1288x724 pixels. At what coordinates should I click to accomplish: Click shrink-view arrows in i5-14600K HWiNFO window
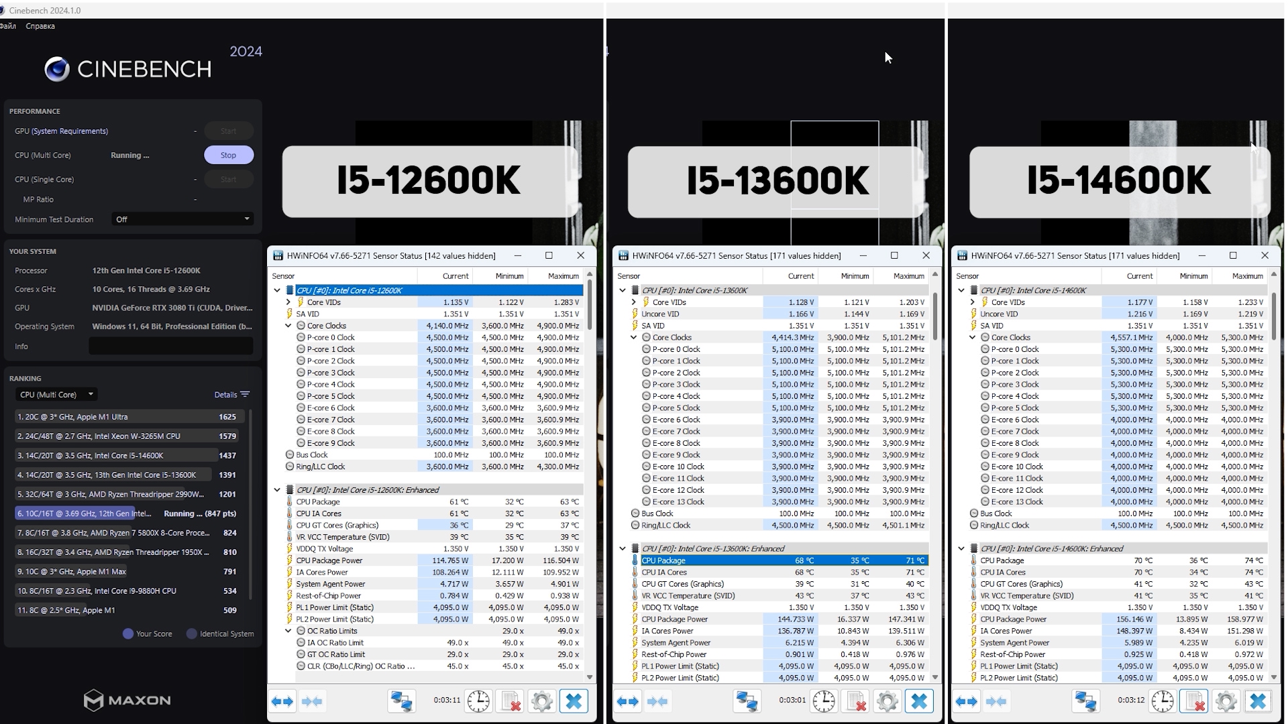(x=996, y=701)
